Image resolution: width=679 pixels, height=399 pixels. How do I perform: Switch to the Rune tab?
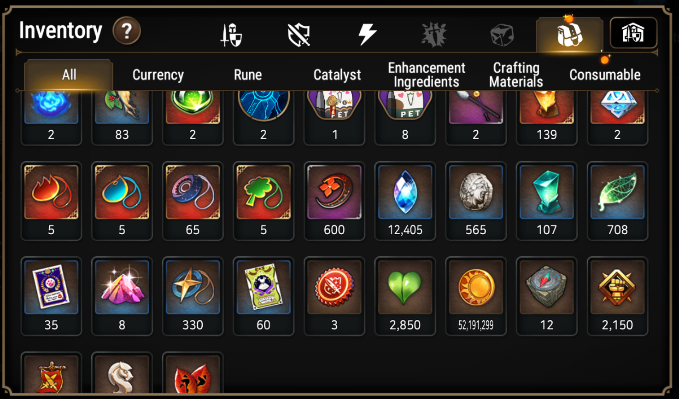pos(248,75)
